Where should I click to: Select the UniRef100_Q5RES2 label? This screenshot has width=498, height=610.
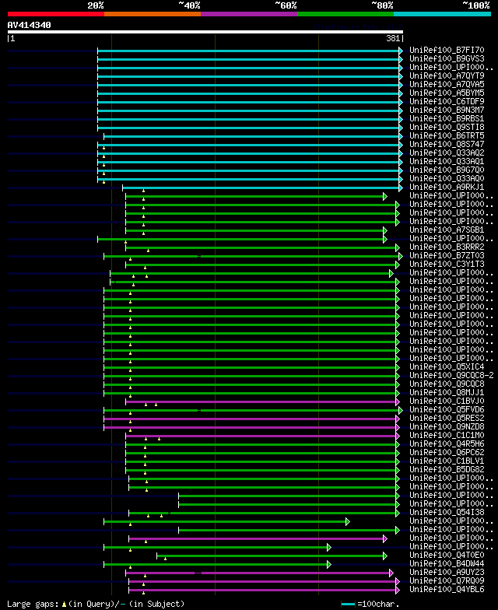click(447, 419)
